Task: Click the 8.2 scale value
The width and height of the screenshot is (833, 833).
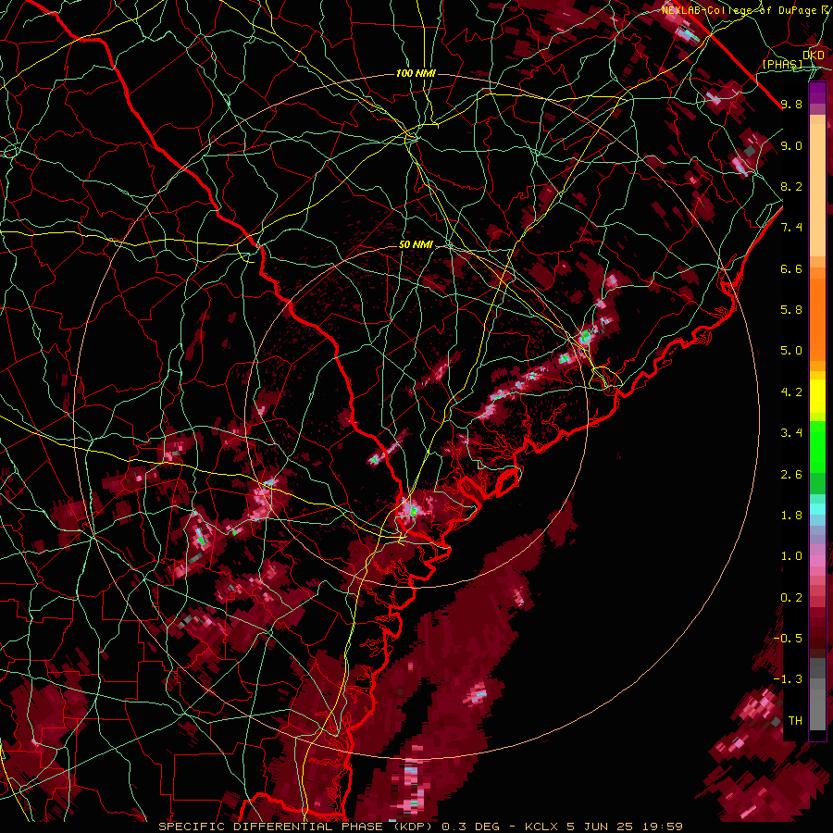Action: tap(791, 186)
